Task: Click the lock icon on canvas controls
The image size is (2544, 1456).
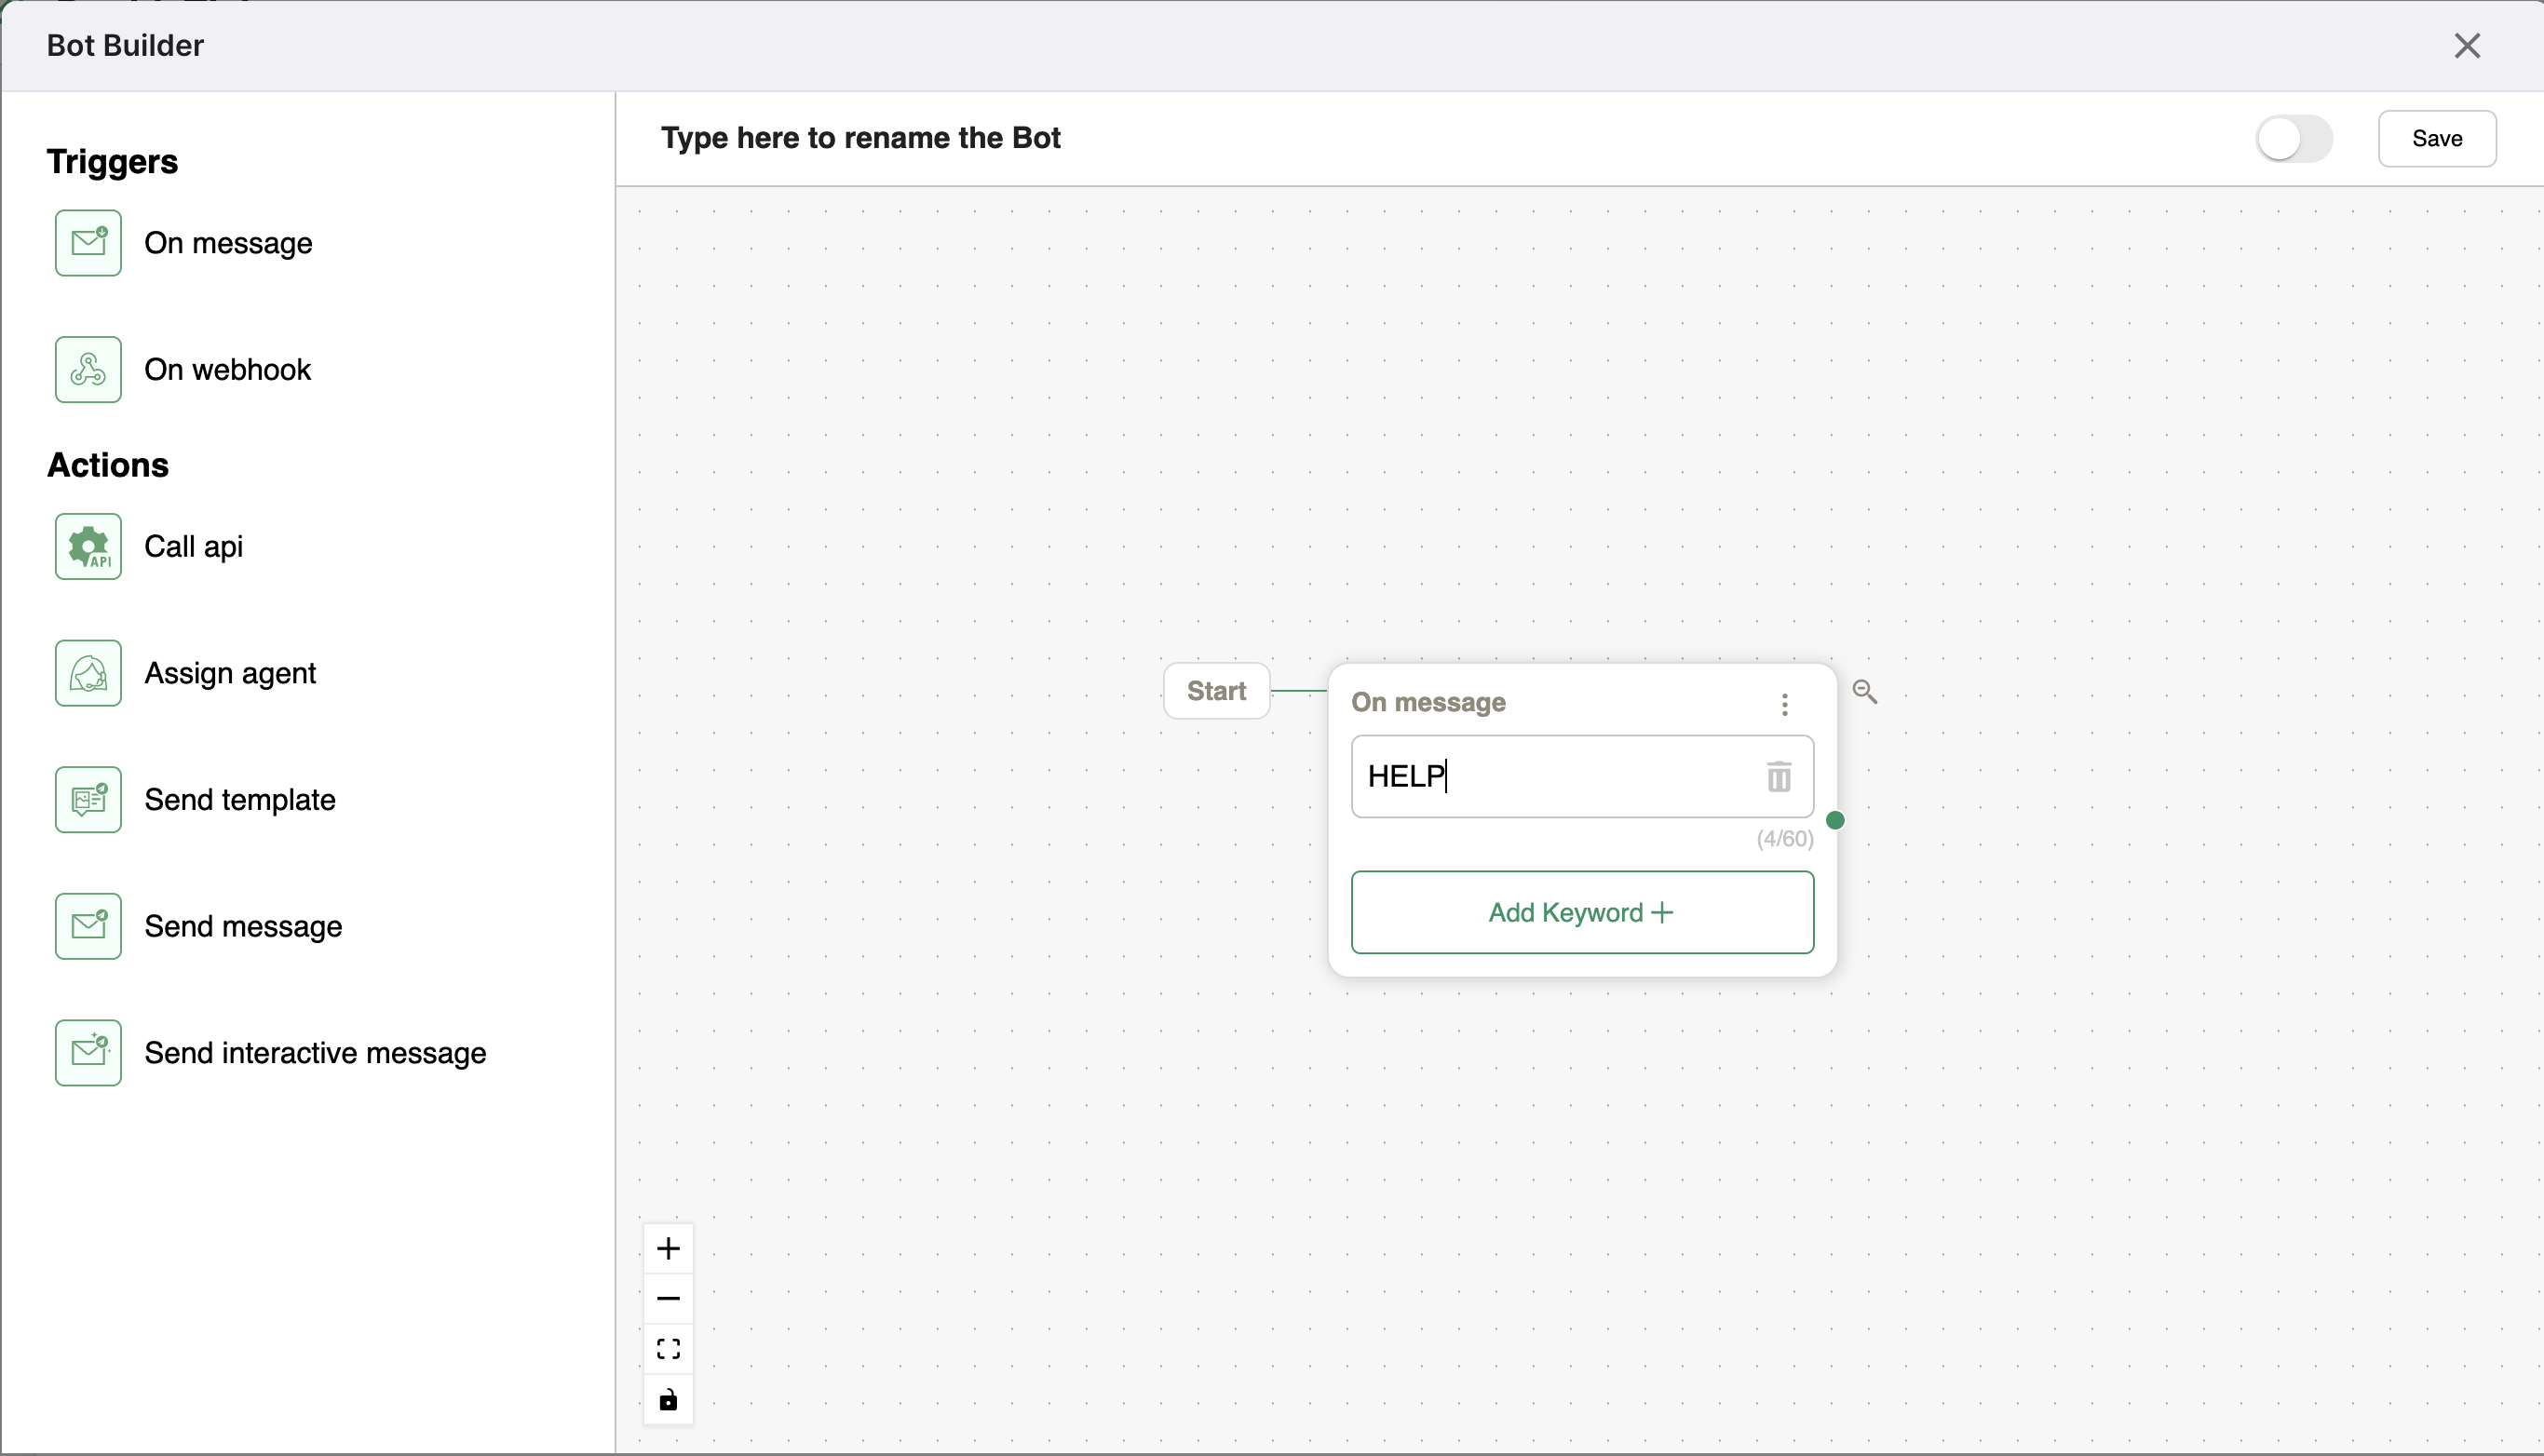Action: tap(668, 1400)
